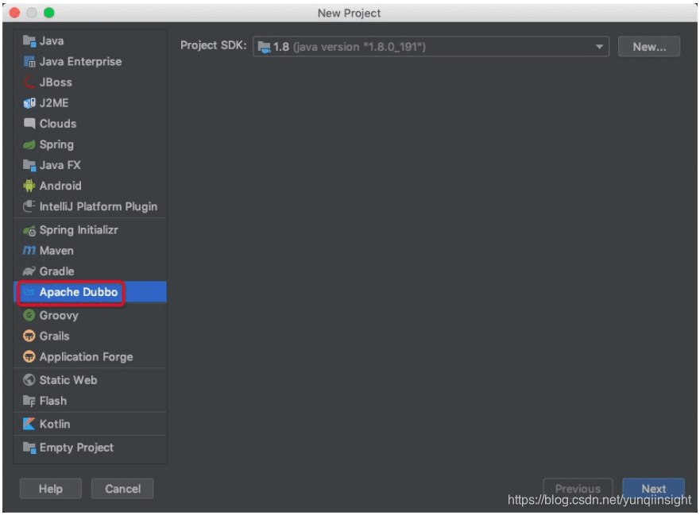Choose Maven project type
This screenshot has height=515, width=700.
pos(90,251)
